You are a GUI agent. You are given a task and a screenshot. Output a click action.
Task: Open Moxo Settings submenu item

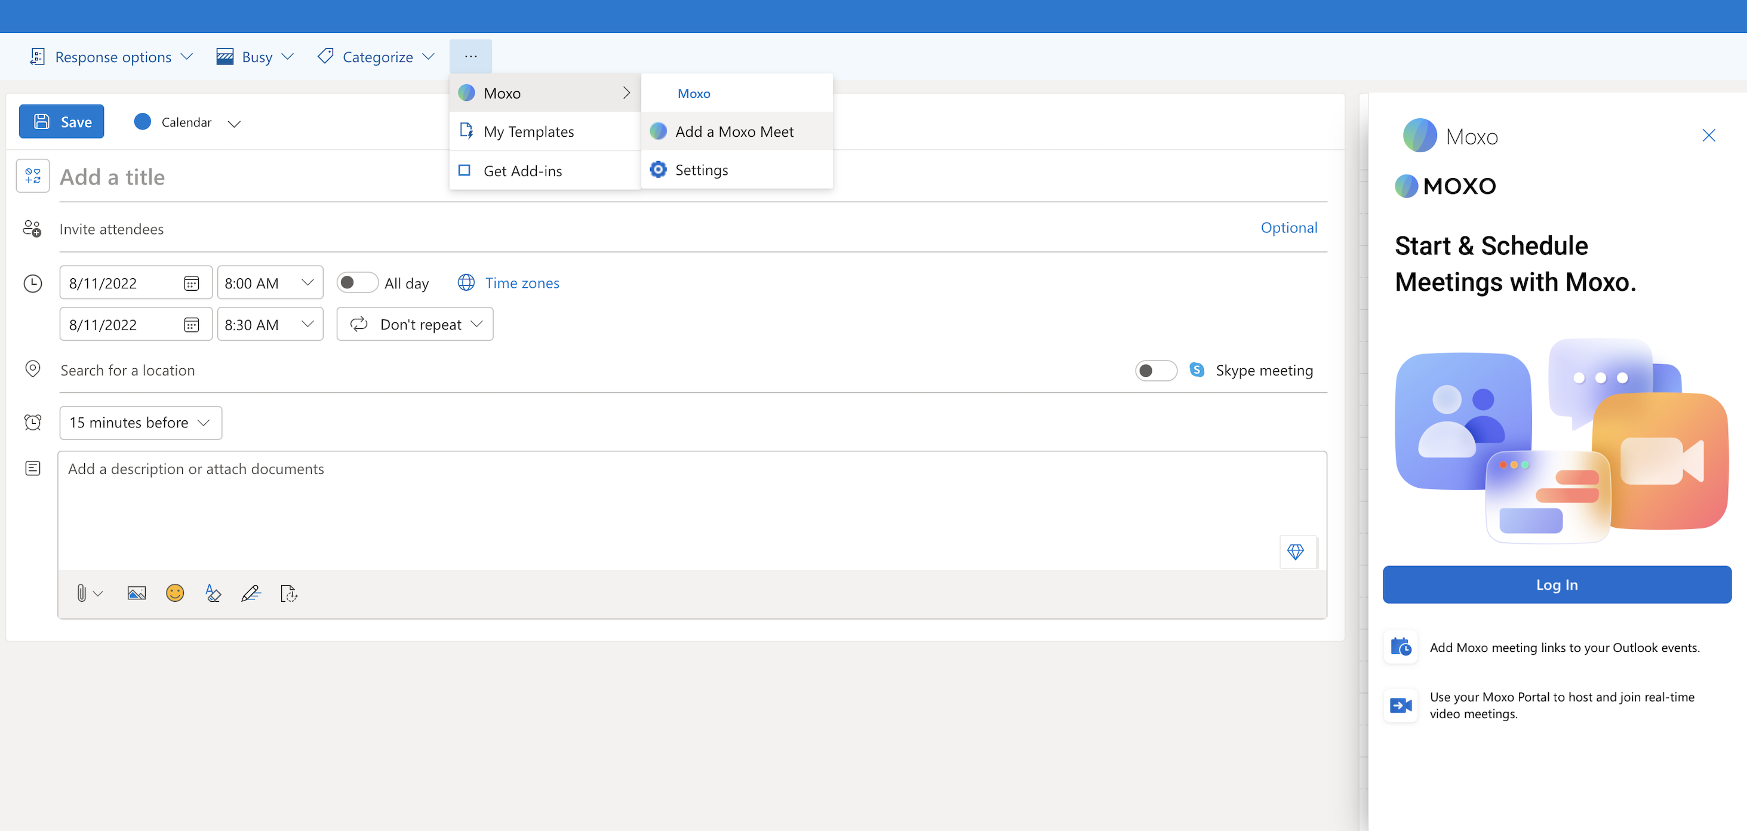(x=737, y=170)
